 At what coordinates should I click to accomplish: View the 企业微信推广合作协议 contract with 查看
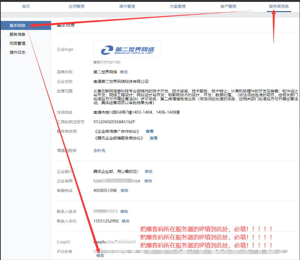tap(150, 132)
